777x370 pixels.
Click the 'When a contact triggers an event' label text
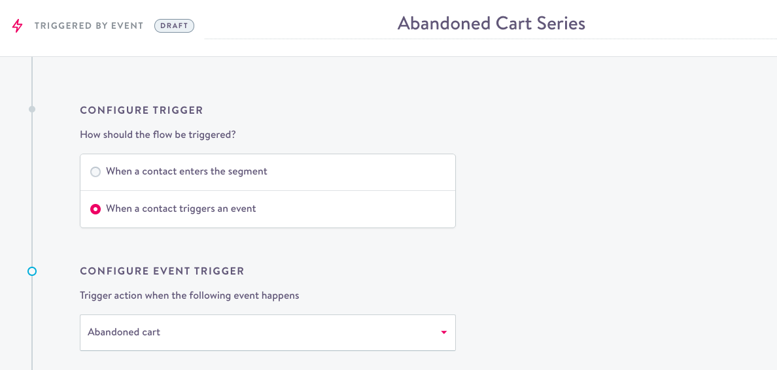181,209
